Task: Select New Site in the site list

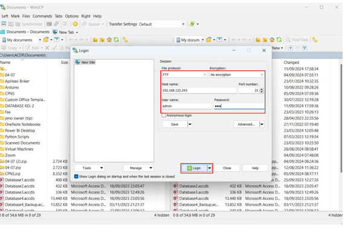Action: click(x=86, y=63)
